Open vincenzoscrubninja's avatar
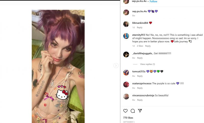 point(126,96)
